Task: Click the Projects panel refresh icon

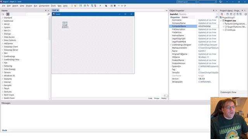Action: point(234,14)
